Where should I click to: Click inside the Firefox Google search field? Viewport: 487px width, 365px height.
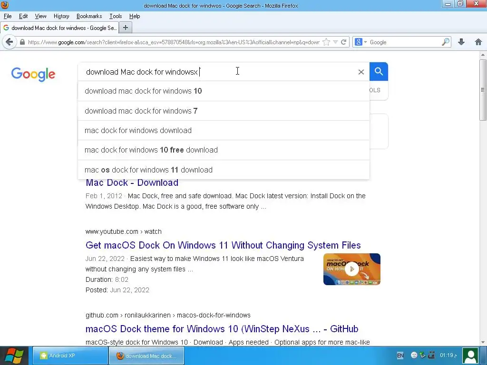click(404, 42)
